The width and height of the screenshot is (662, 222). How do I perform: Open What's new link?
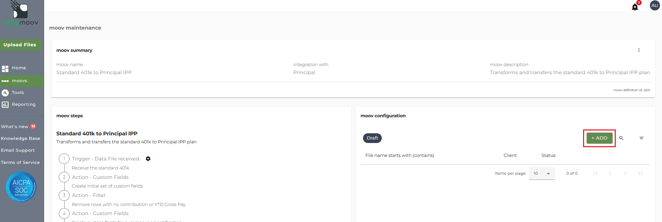(15, 127)
